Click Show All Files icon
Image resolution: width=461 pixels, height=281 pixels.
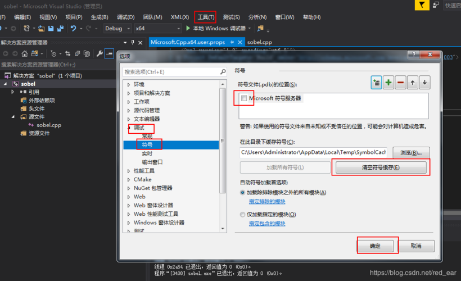(87, 53)
